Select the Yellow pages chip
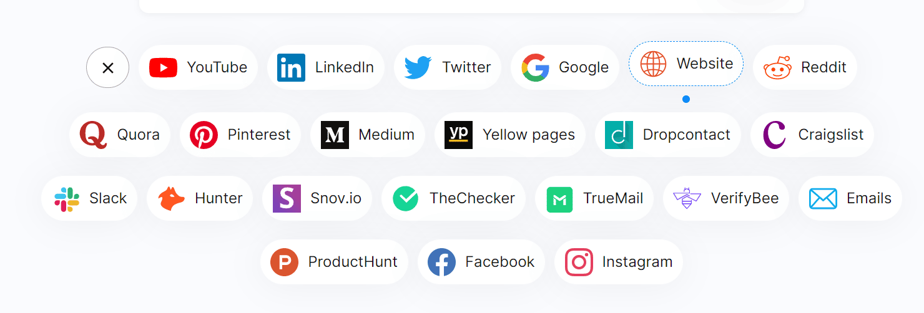This screenshot has width=924, height=313. coord(510,135)
